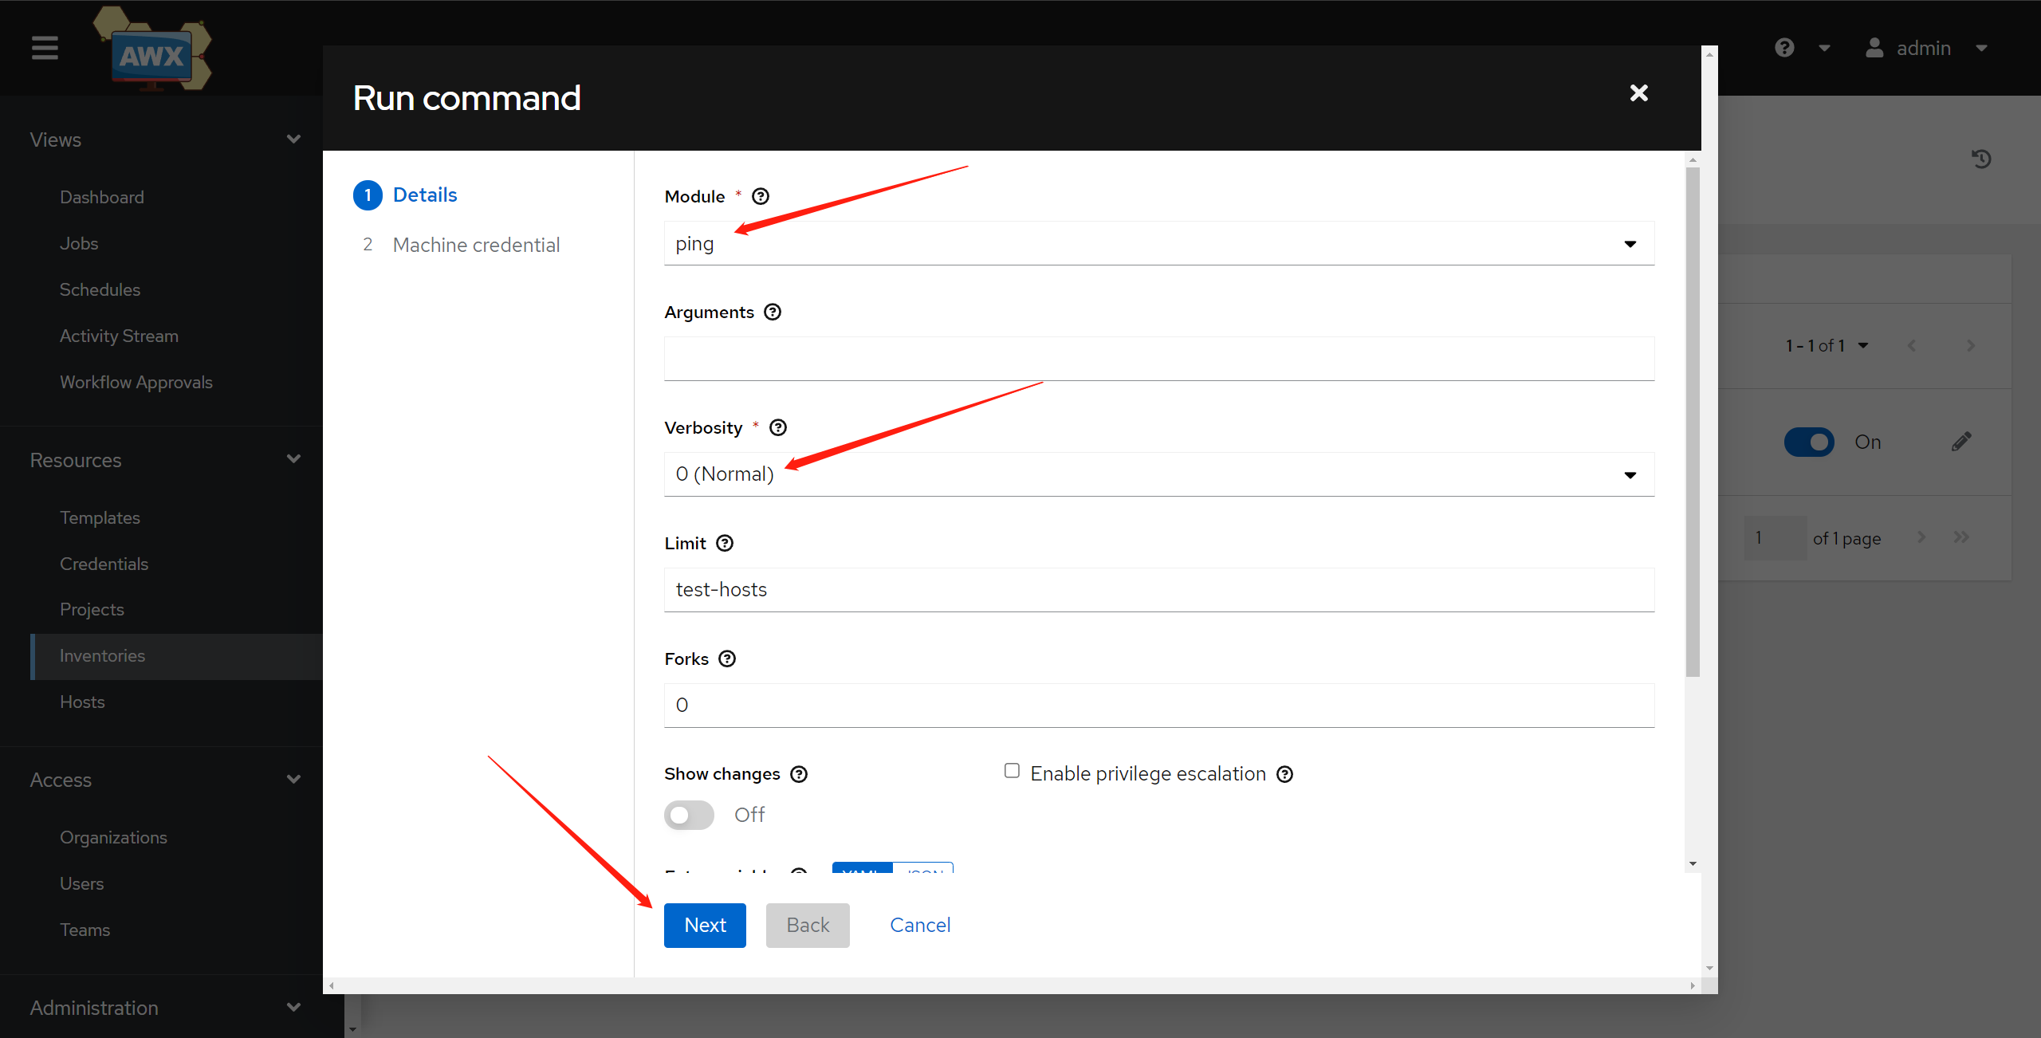Toggle the blue On switch
Image resolution: width=2041 pixels, height=1038 pixels.
[1809, 442]
